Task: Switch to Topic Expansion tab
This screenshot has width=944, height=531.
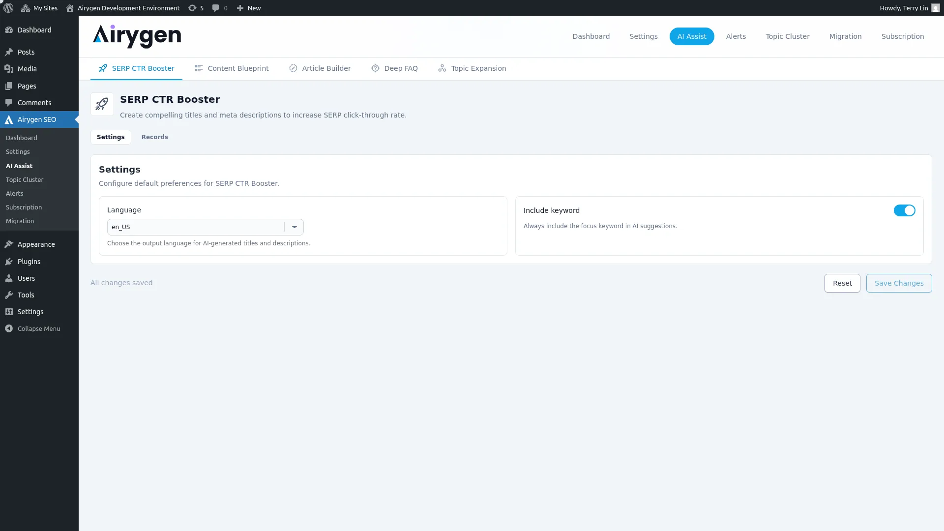Action: click(472, 68)
